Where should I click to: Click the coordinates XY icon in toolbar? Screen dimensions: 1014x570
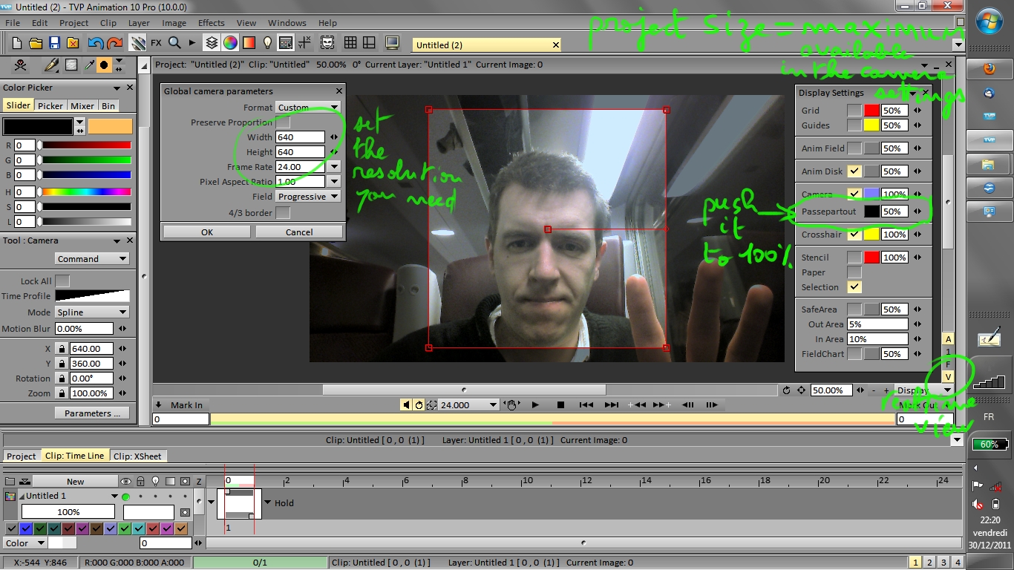(x=304, y=43)
